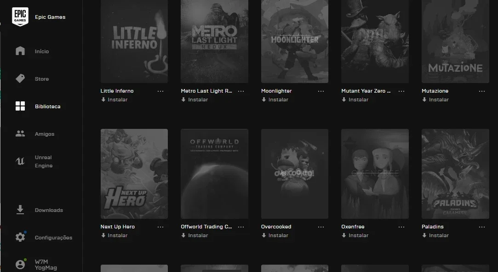This screenshot has width=498, height=272.
Task: Install Offworld Trading Company
Action: pyautogui.click(x=195, y=235)
